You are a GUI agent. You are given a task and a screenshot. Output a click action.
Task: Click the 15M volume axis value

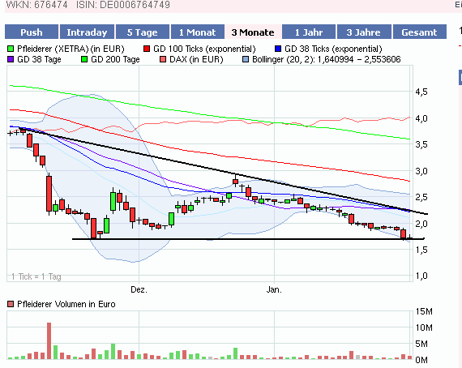point(424,311)
